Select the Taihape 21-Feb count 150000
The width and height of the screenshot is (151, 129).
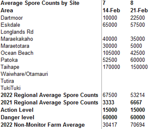coord(139,67)
